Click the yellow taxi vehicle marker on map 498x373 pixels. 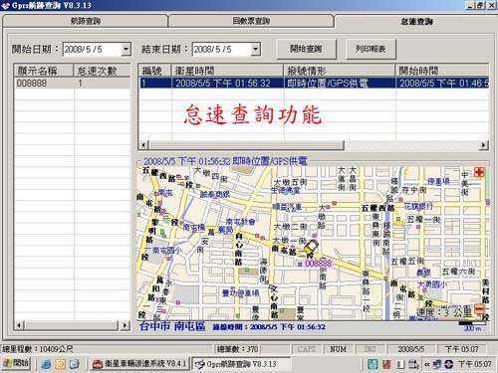(311, 247)
